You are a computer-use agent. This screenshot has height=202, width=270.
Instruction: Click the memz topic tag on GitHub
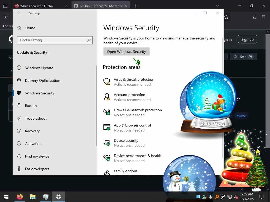241,116
